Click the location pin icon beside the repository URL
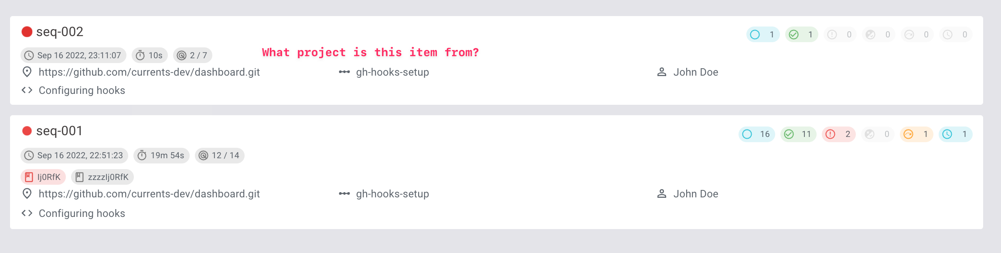 click(x=27, y=72)
